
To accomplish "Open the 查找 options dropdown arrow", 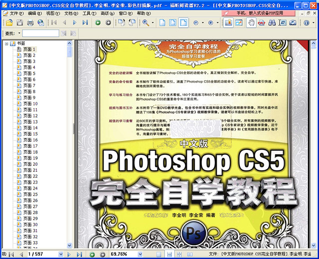I will coord(19,33).
